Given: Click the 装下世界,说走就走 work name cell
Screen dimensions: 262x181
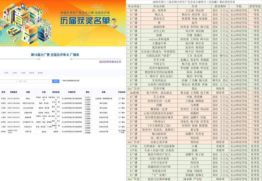Looking at the screenshot, I should click(159, 92).
